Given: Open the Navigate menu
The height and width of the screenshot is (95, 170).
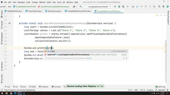Looking at the screenshot, I should click(x=21, y=2).
